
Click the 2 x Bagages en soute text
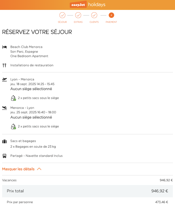point(33,147)
